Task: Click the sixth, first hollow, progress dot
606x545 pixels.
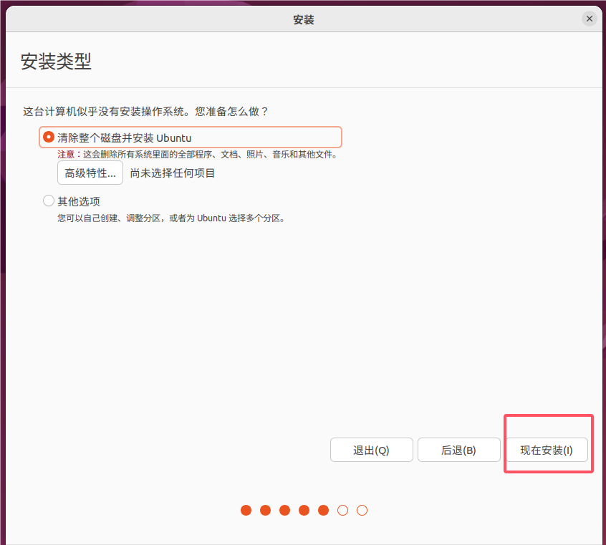Action: tap(342, 511)
